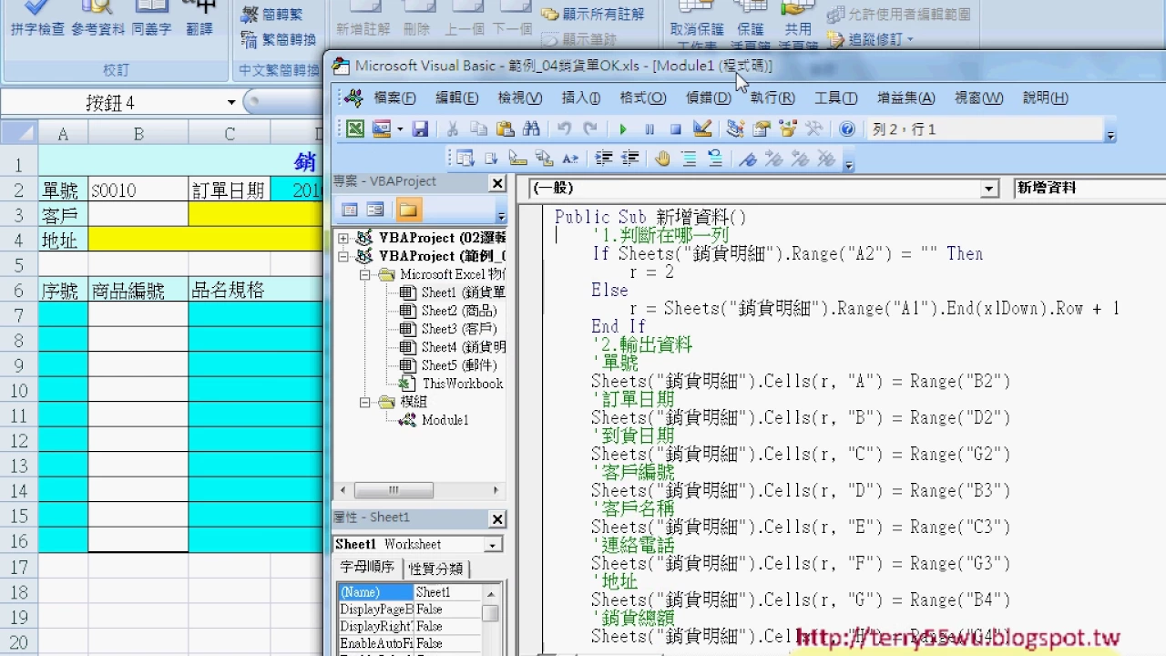Image resolution: width=1166 pixels, height=656 pixels.
Task: Close the 屬性 - Sheet1 panel
Action: pyautogui.click(x=497, y=519)
